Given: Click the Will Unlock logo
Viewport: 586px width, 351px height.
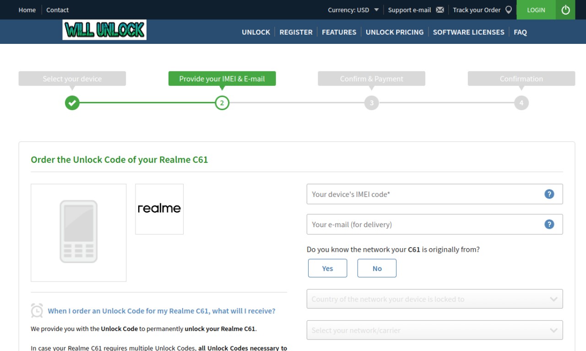Looking at the screenshot, I should [x=104, y=30].
